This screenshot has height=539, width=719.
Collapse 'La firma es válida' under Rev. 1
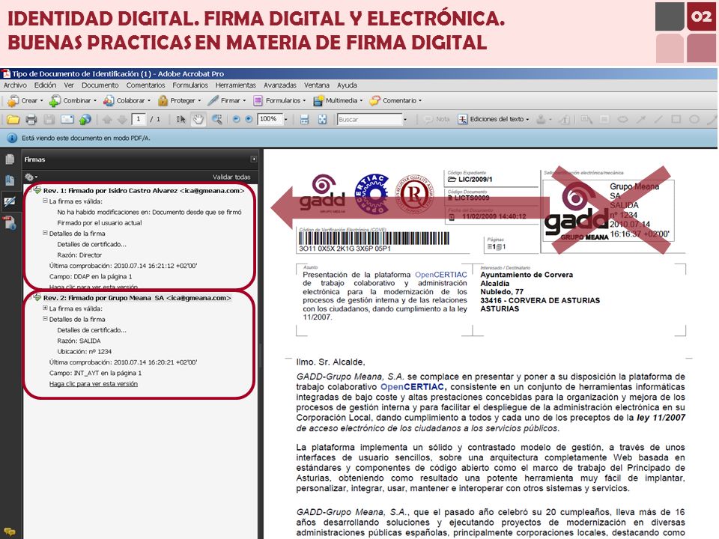coord(45,201)
